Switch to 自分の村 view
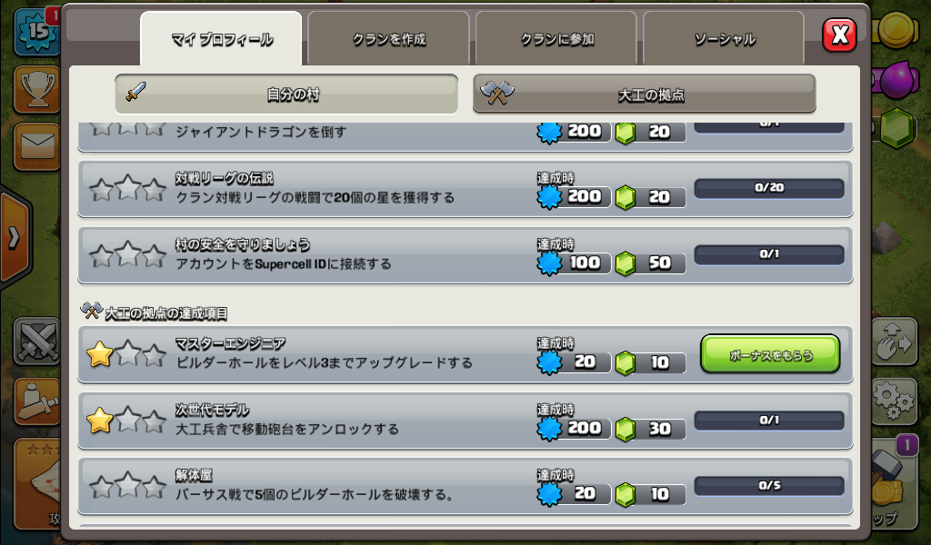This screenshot has width=931, height=545. [x=286, y=94]
